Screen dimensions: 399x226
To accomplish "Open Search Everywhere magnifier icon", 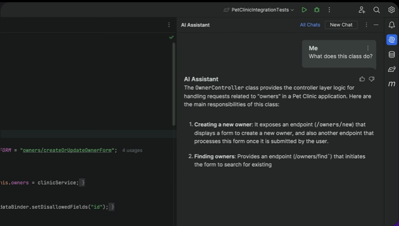I will (377, 10).
